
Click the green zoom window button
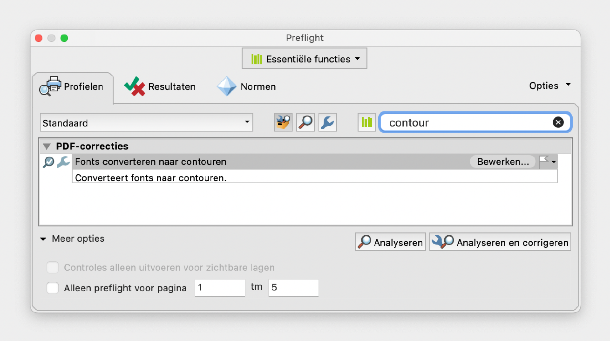point(64,38)
